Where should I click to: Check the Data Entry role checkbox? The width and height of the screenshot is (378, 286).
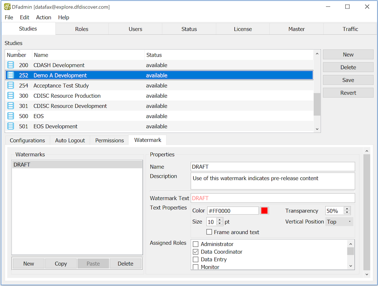(x=195, y=260)
